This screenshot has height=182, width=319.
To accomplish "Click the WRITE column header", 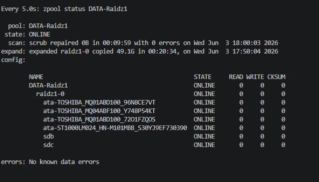I will (255, 77).
